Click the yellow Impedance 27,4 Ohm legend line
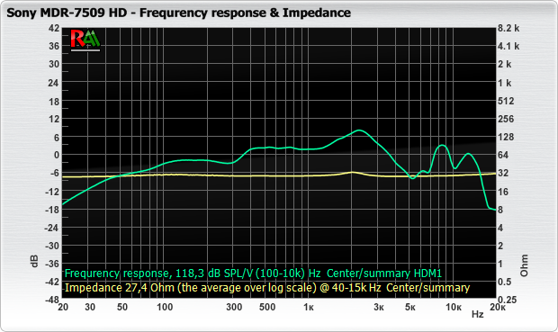The width and height of the screenshot is (558, 332). [x=267, y=288]
